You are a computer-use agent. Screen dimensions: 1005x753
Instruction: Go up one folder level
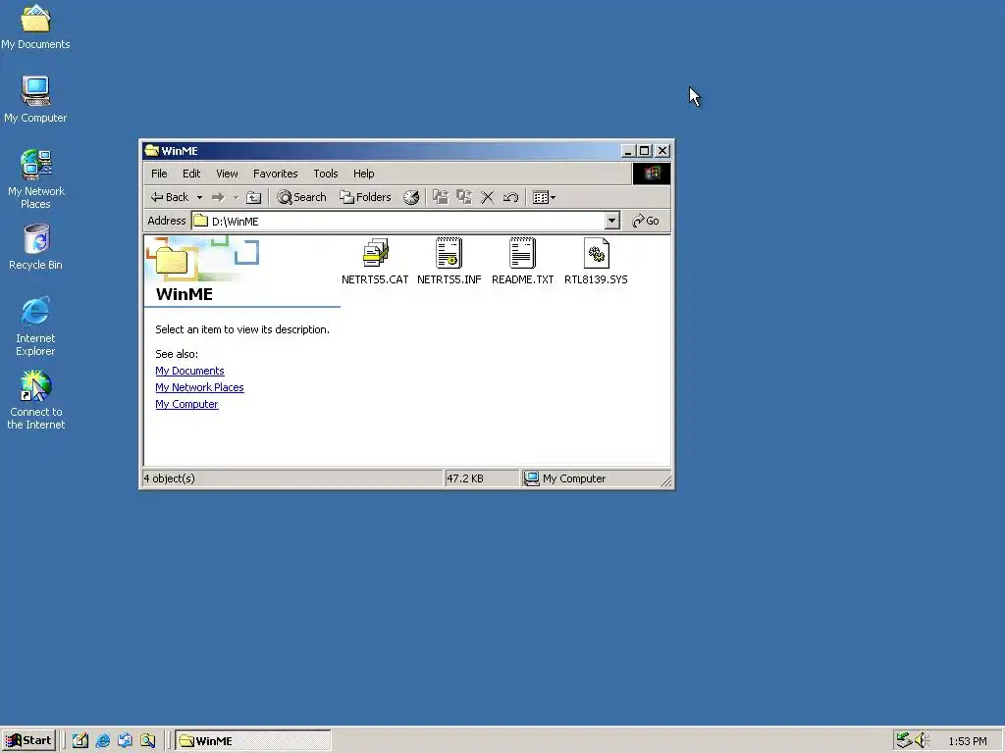pyautogui.click(x=254, y=197)
